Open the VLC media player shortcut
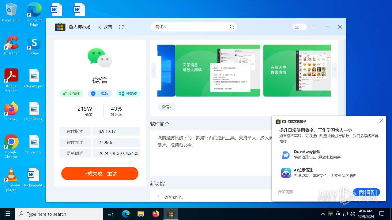This screenshot has width=392, height=220. [x=11, y=179]
